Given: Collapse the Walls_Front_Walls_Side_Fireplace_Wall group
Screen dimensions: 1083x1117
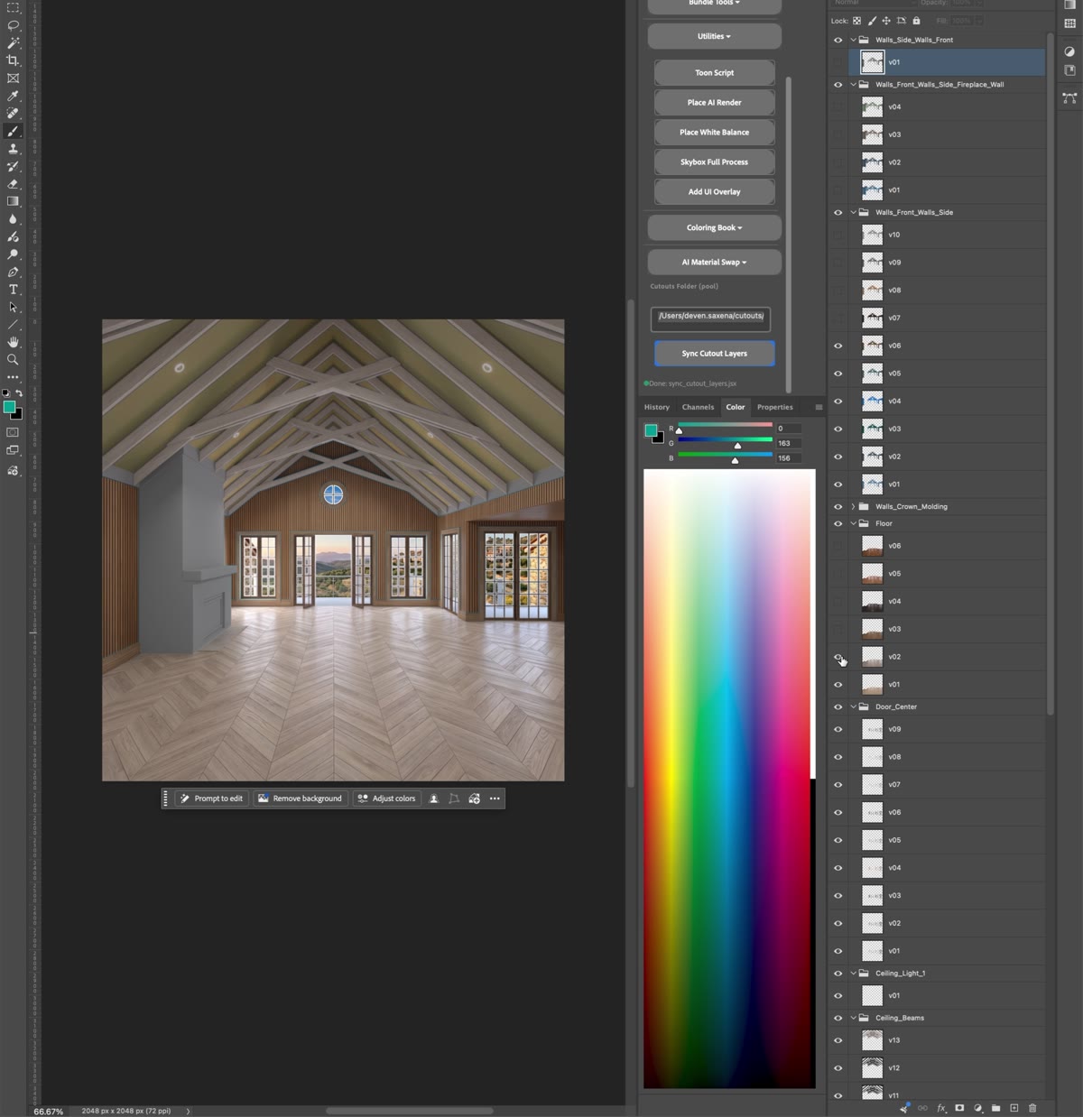Looking at the screenshot, I should pos(853,85).
